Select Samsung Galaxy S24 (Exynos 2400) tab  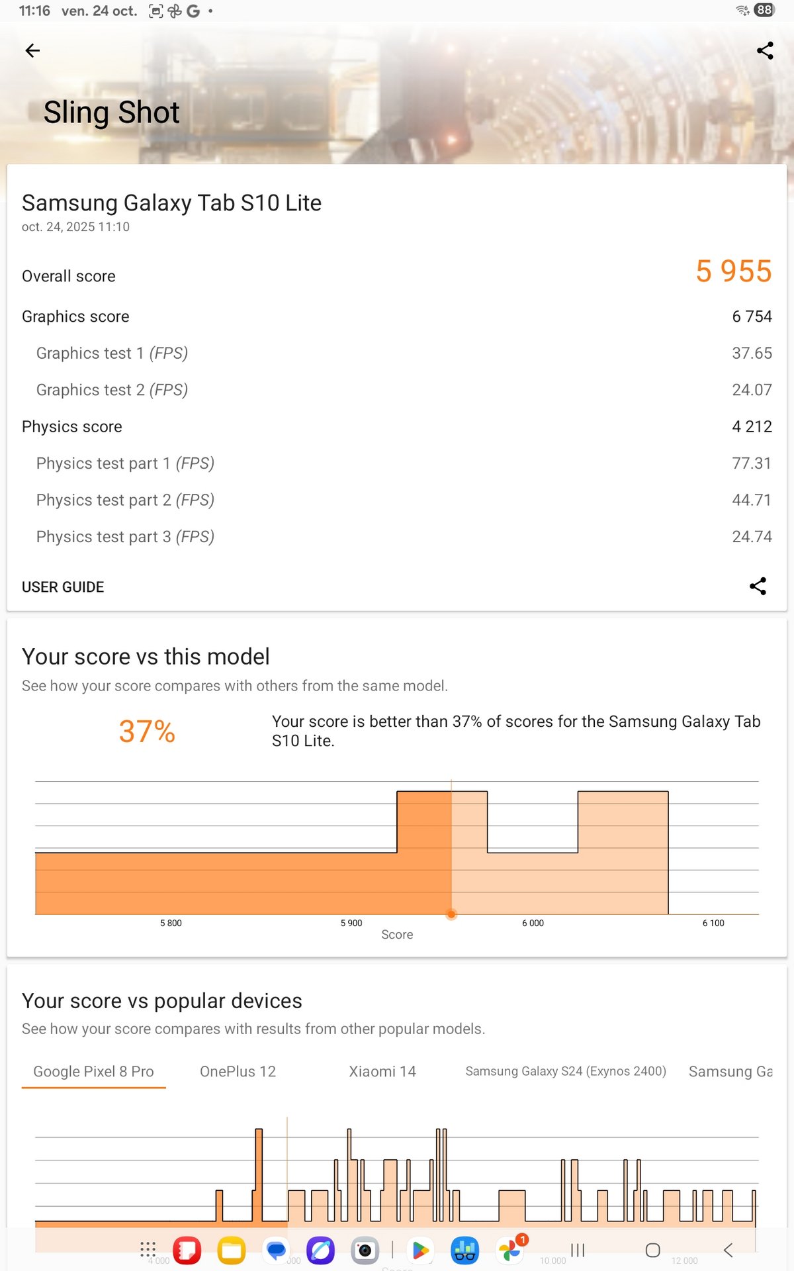[566, 1072]
